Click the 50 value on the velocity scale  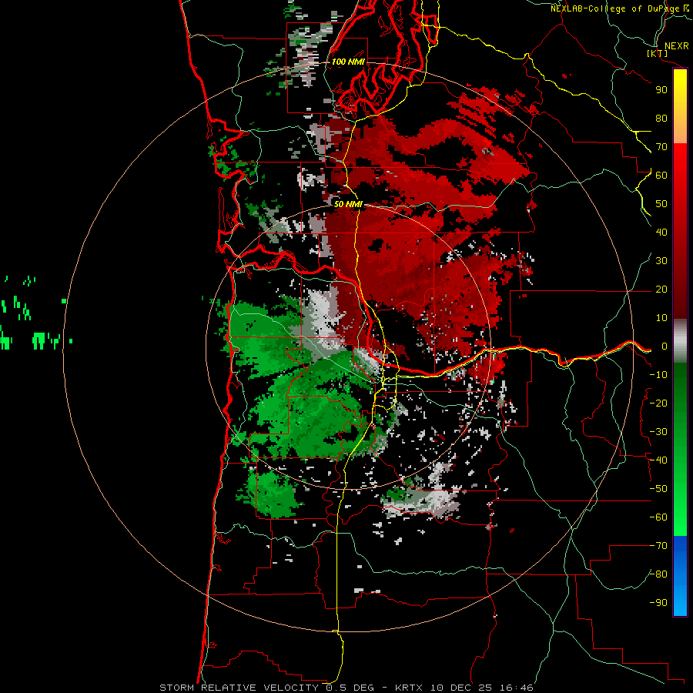661,204
